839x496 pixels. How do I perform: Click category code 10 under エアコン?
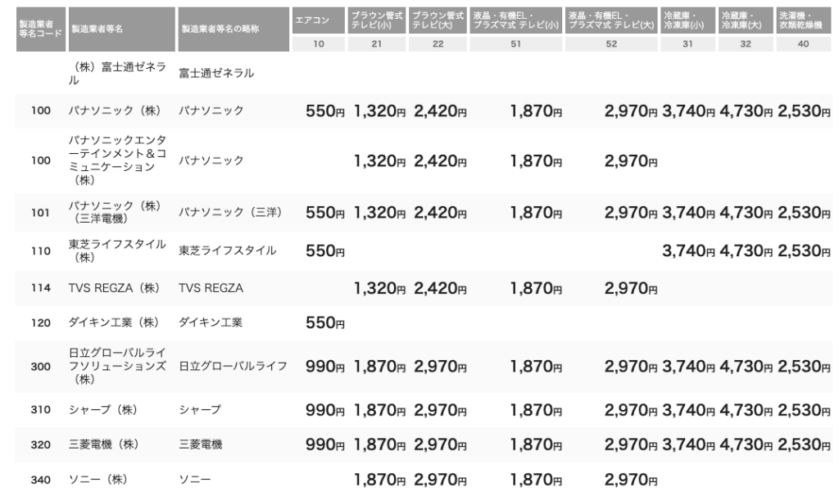tap(318, 45)
